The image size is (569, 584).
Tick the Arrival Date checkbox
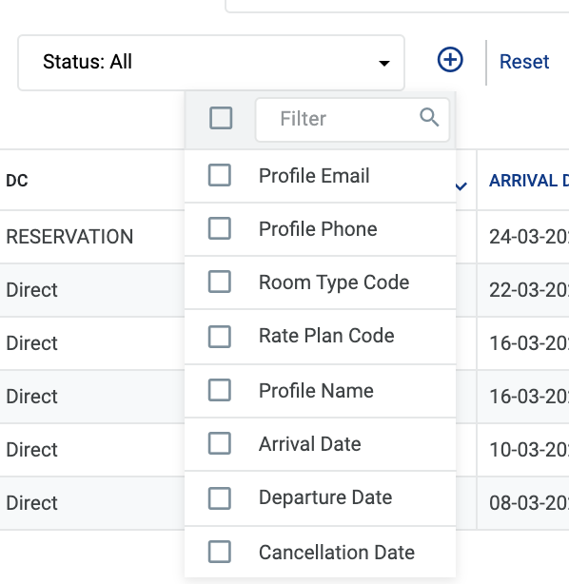pyautogui.click(x=220, y=443)
